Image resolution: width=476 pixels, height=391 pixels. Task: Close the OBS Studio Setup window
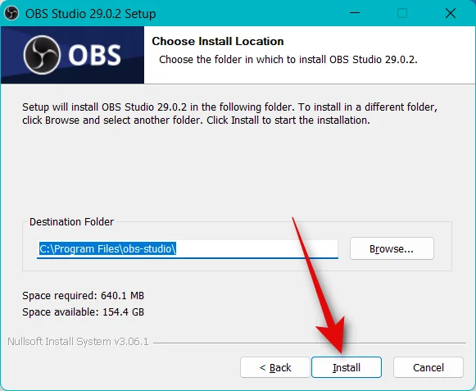[x=451, y=13]
